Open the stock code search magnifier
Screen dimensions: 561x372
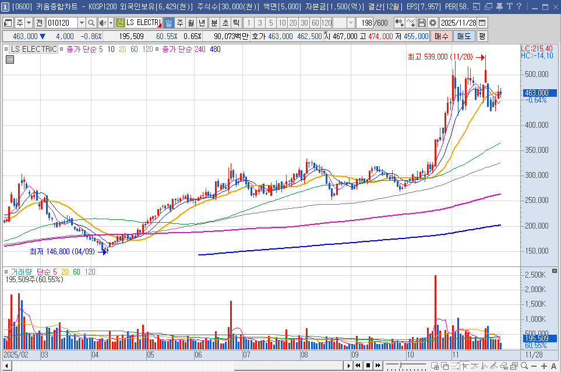tap(91, 23)
